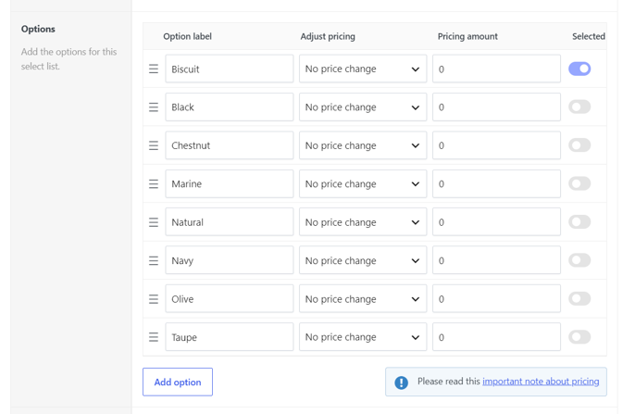This screenshot has height=414, width=623.
Task: Turn off the Selected toggle for Biscuit
Action: tap(579, 69)
